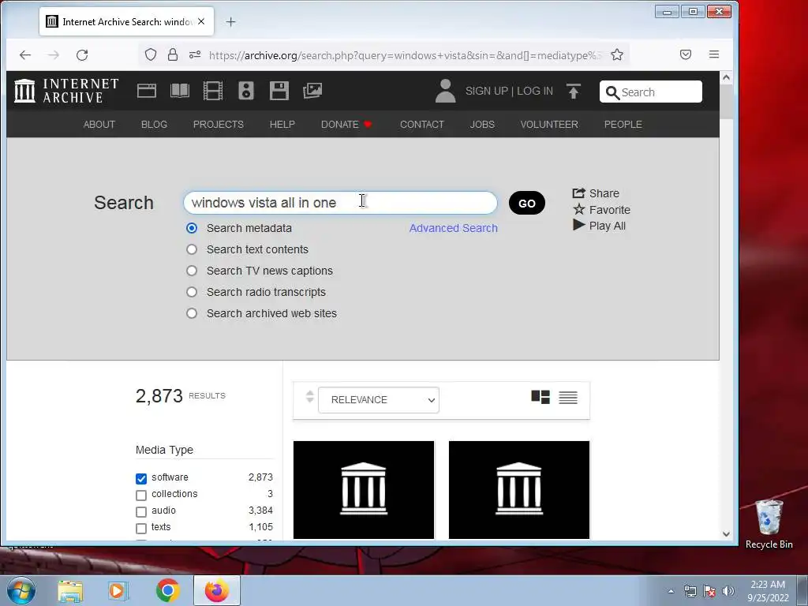Open the Texts book icon
The height and width of the screenshot is (606, 808).
(180, 91)
